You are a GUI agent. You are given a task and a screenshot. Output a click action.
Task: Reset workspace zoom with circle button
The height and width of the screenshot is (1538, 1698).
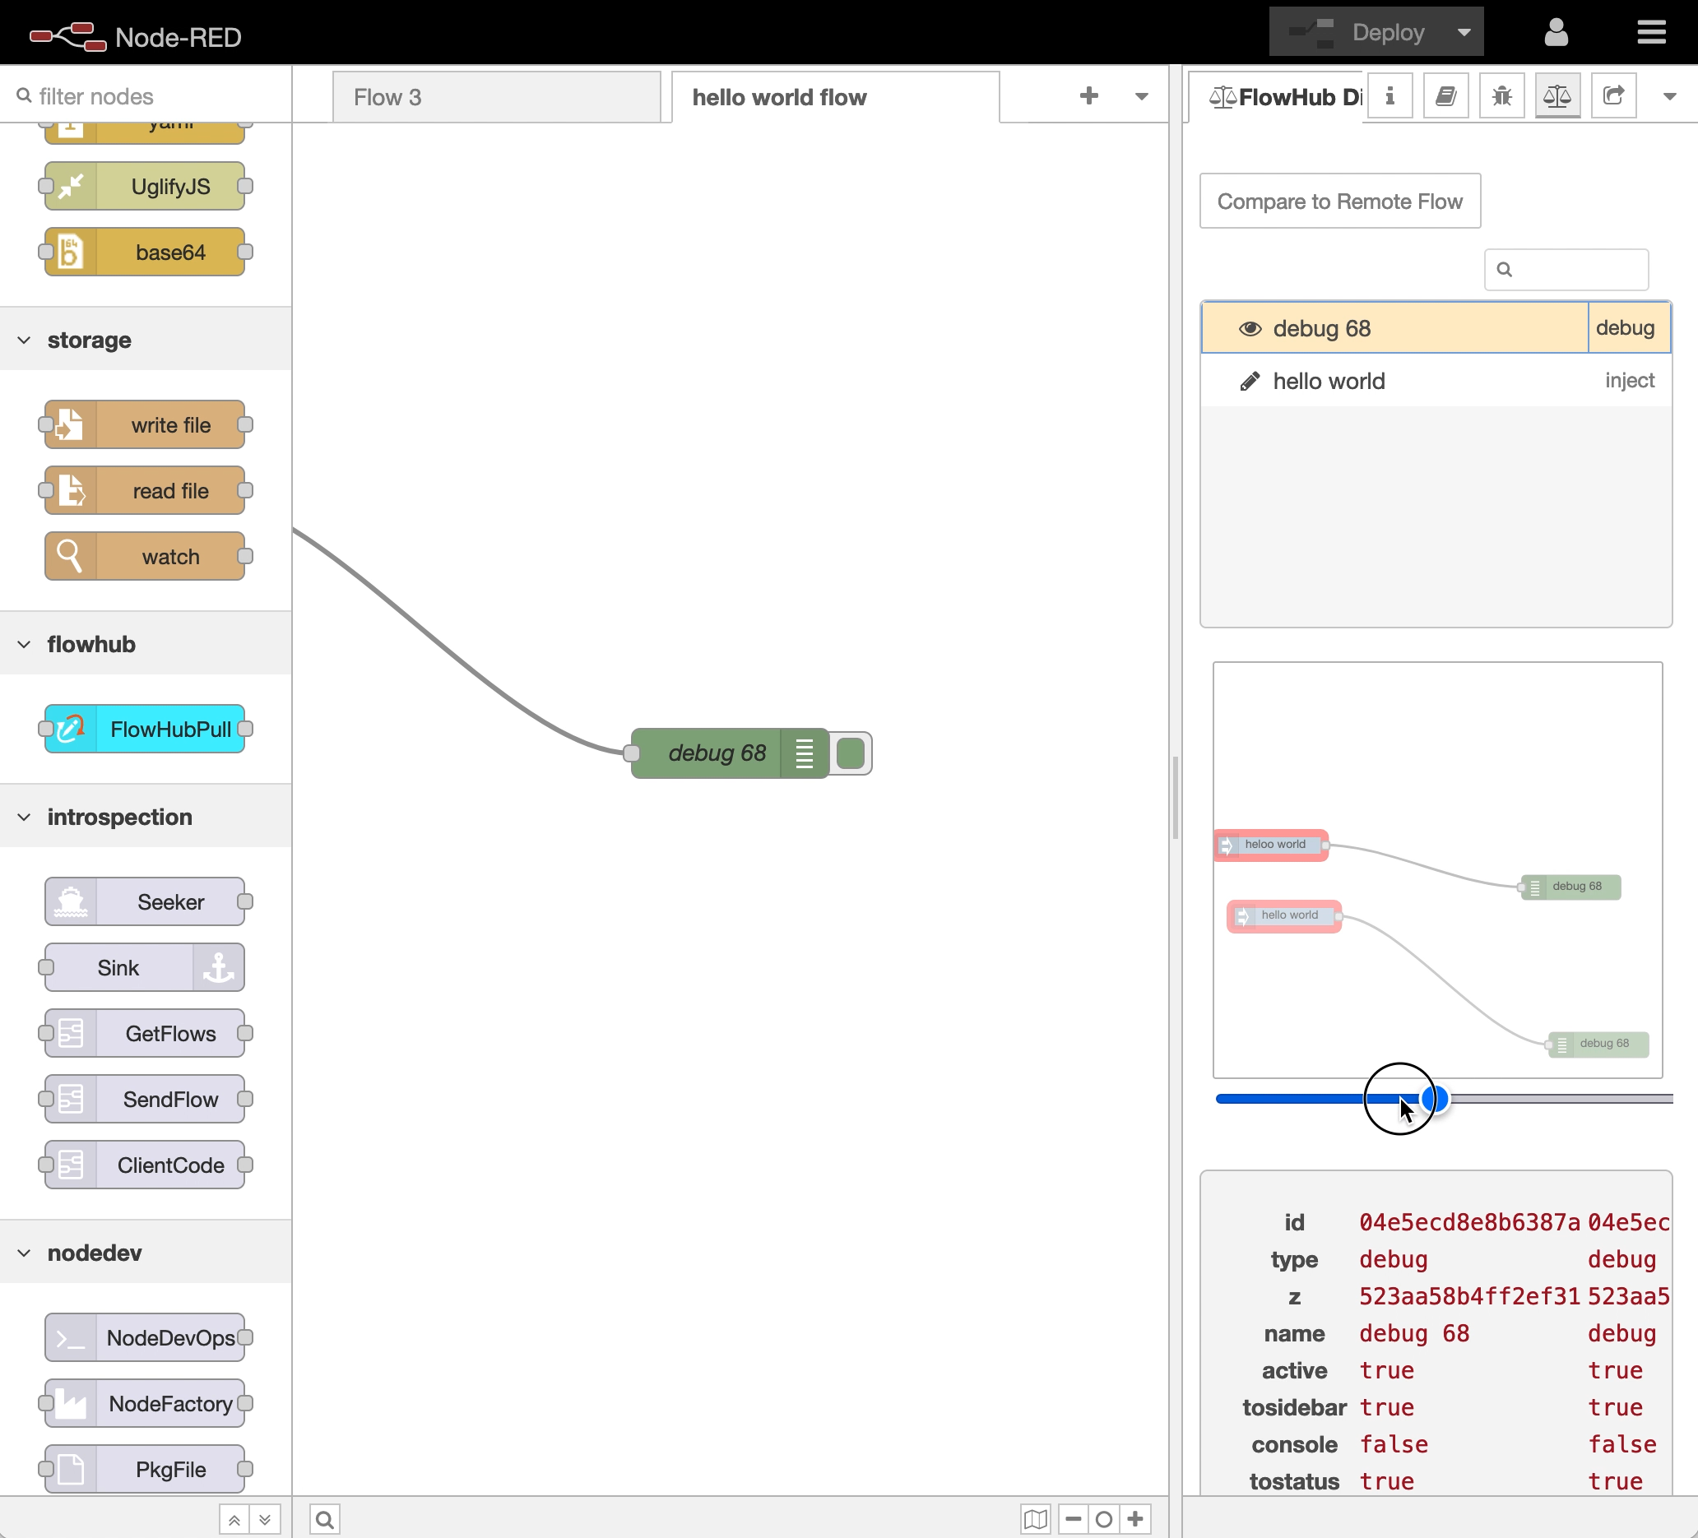[x=1103, y=1518]
